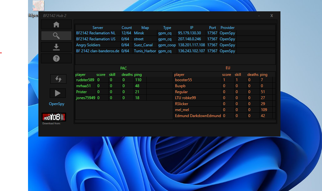322x191 pixels.
Task: Sort servers by Type column header
Action: 167,27
